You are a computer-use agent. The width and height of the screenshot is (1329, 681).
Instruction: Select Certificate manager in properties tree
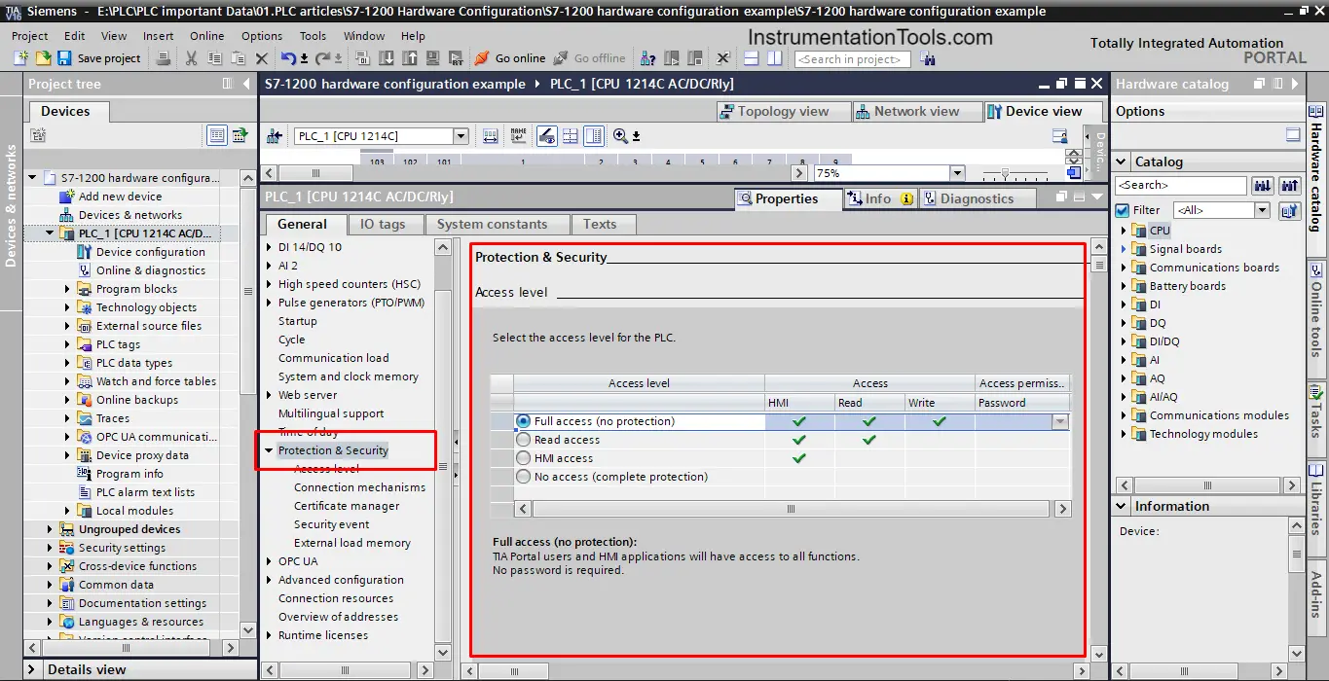[347, 506]
